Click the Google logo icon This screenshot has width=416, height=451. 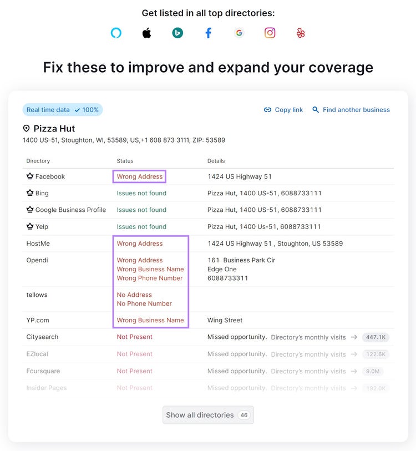(x=239, y=33)
